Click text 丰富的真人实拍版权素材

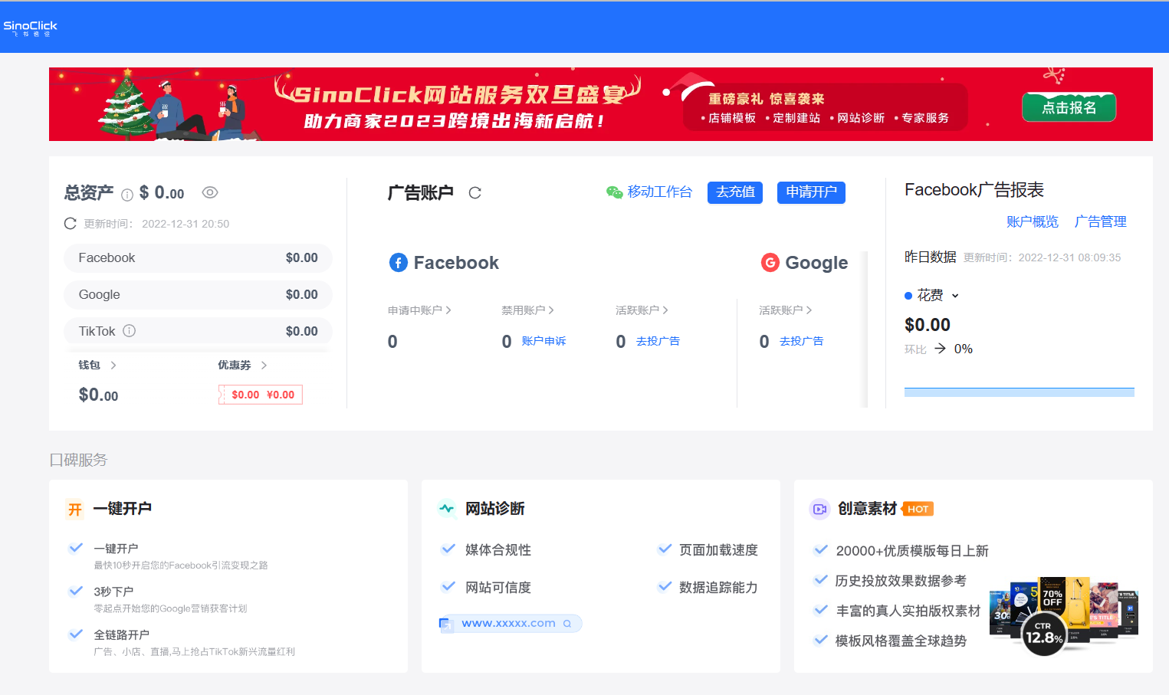click(x=908, y=611)
